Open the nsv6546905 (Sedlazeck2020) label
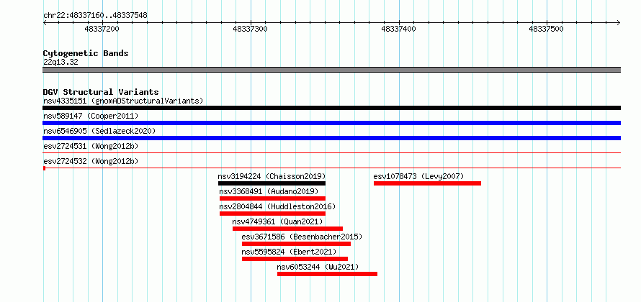 (99, 131)
